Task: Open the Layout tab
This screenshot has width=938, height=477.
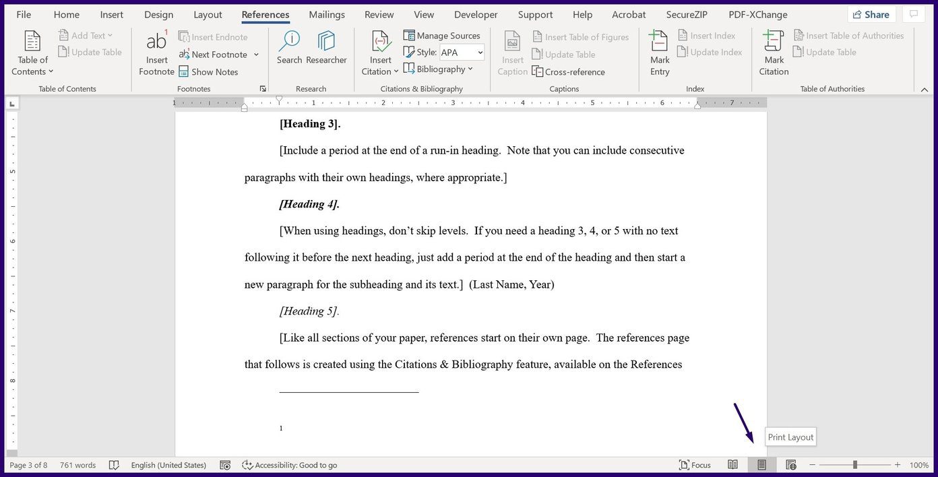Action: click(x=208, y=14)
